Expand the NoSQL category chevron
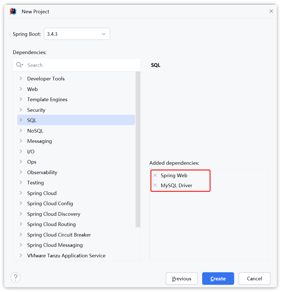Screen dimensions: 281x292 pyautogui.click(x=21, y=131)
